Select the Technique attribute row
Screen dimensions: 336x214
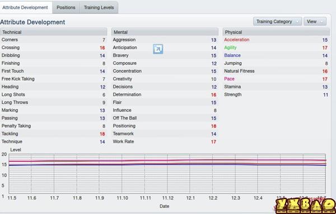[x=54, y=141]
